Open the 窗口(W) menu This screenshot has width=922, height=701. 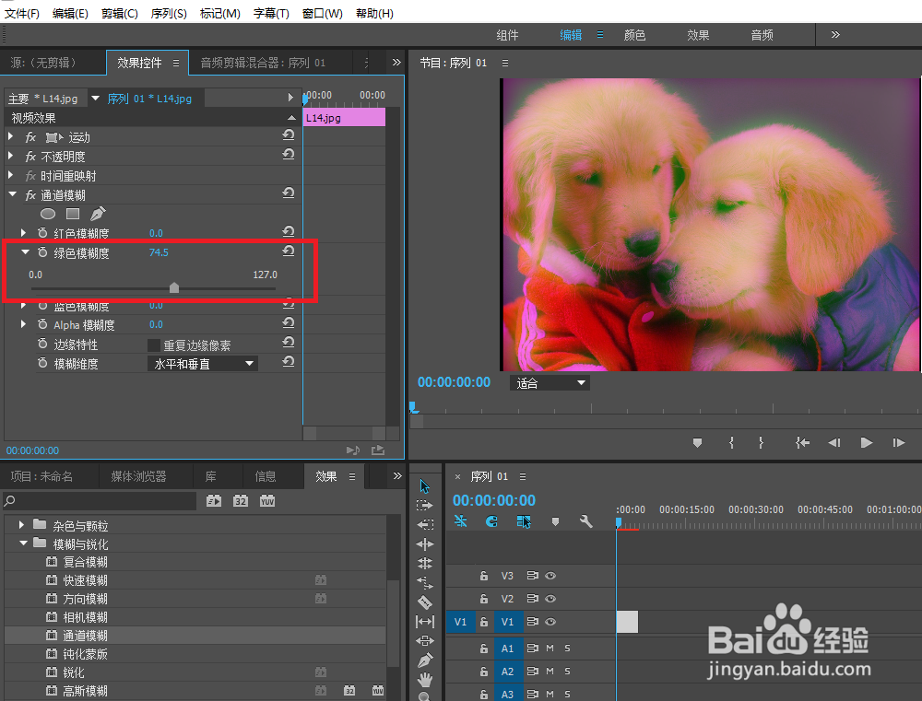(322, 13)
